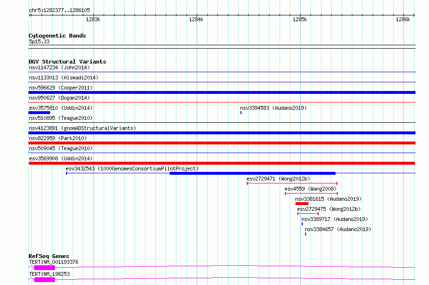The height and width of the screenshot is (285, 429).
Task: Open variant esv3575810 (Uddin2014) label
Action: (61, 108)
